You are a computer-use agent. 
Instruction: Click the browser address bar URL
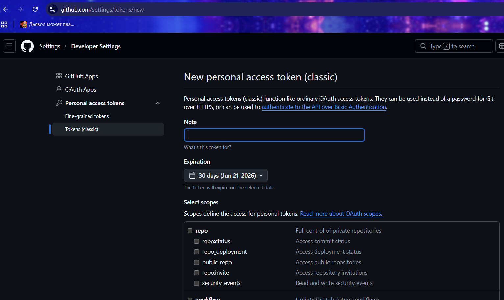point(102,10)
